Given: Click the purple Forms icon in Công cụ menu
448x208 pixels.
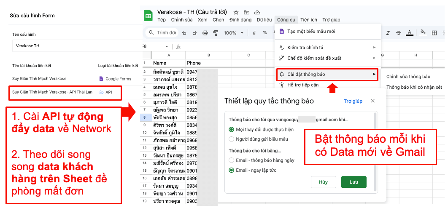Looking at the screenshot, I should [281, 31].
